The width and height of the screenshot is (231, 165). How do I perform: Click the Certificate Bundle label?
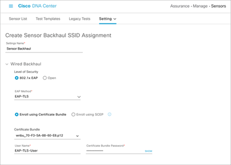point(27,130)
